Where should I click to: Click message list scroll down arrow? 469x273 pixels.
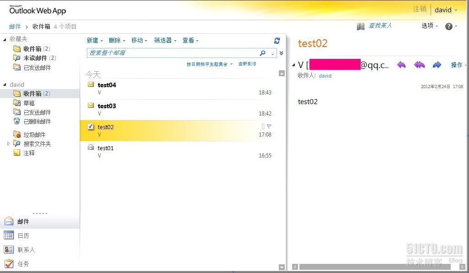[x=282, y=267]
